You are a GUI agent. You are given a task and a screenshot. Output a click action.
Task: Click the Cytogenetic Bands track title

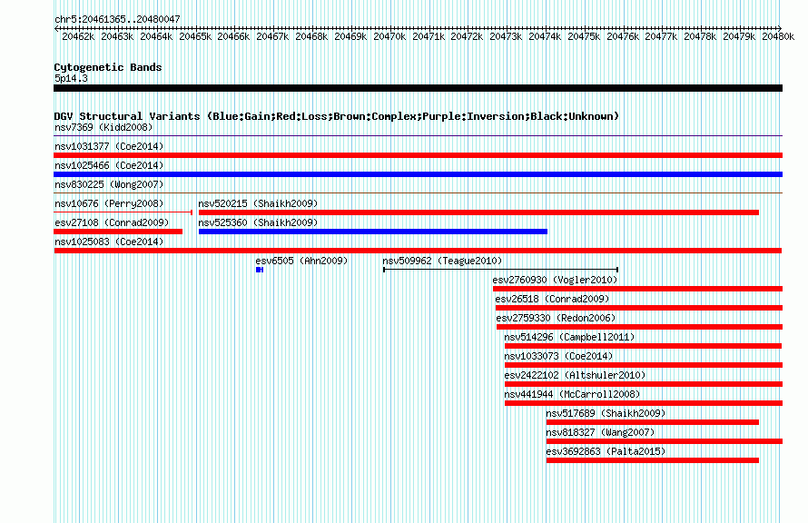click(108, 67)
